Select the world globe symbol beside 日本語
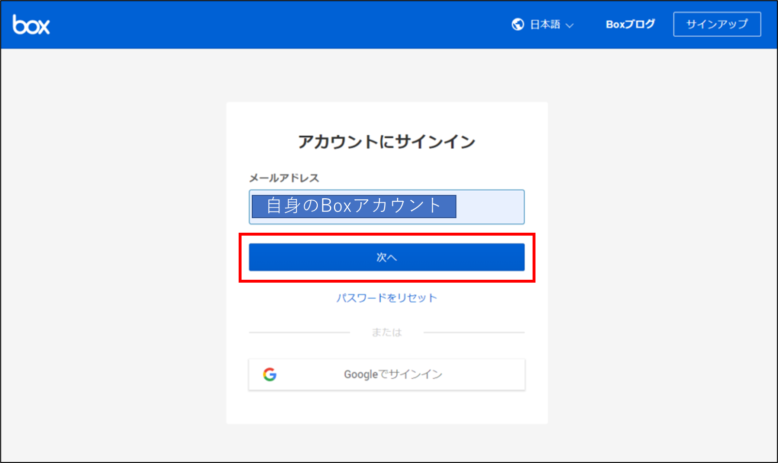778x463 pixels. (519, 24)
